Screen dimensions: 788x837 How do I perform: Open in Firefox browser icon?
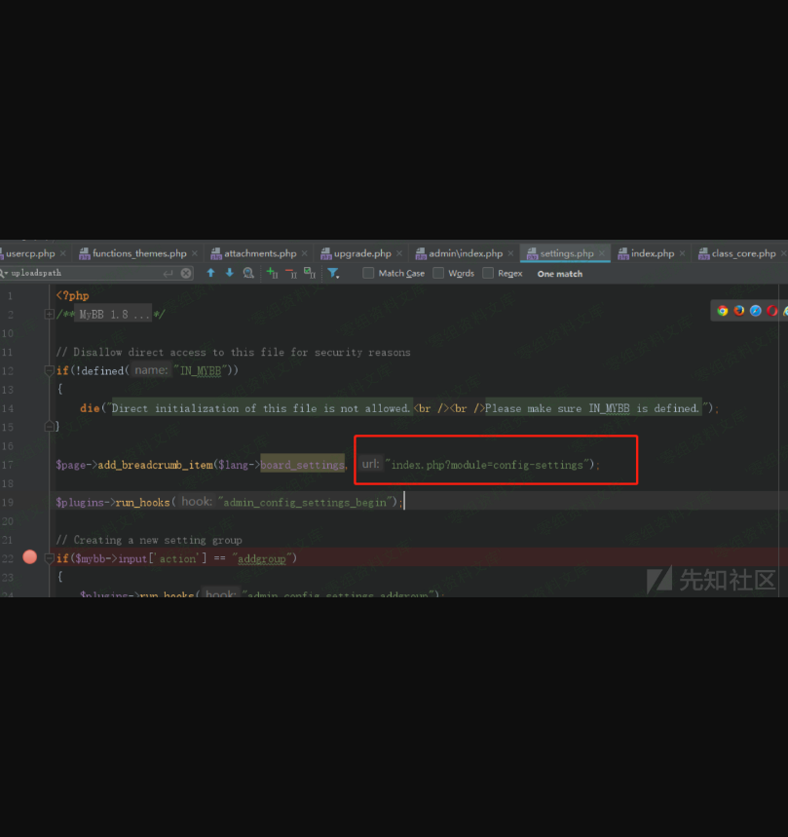click(x=739, y=311)
